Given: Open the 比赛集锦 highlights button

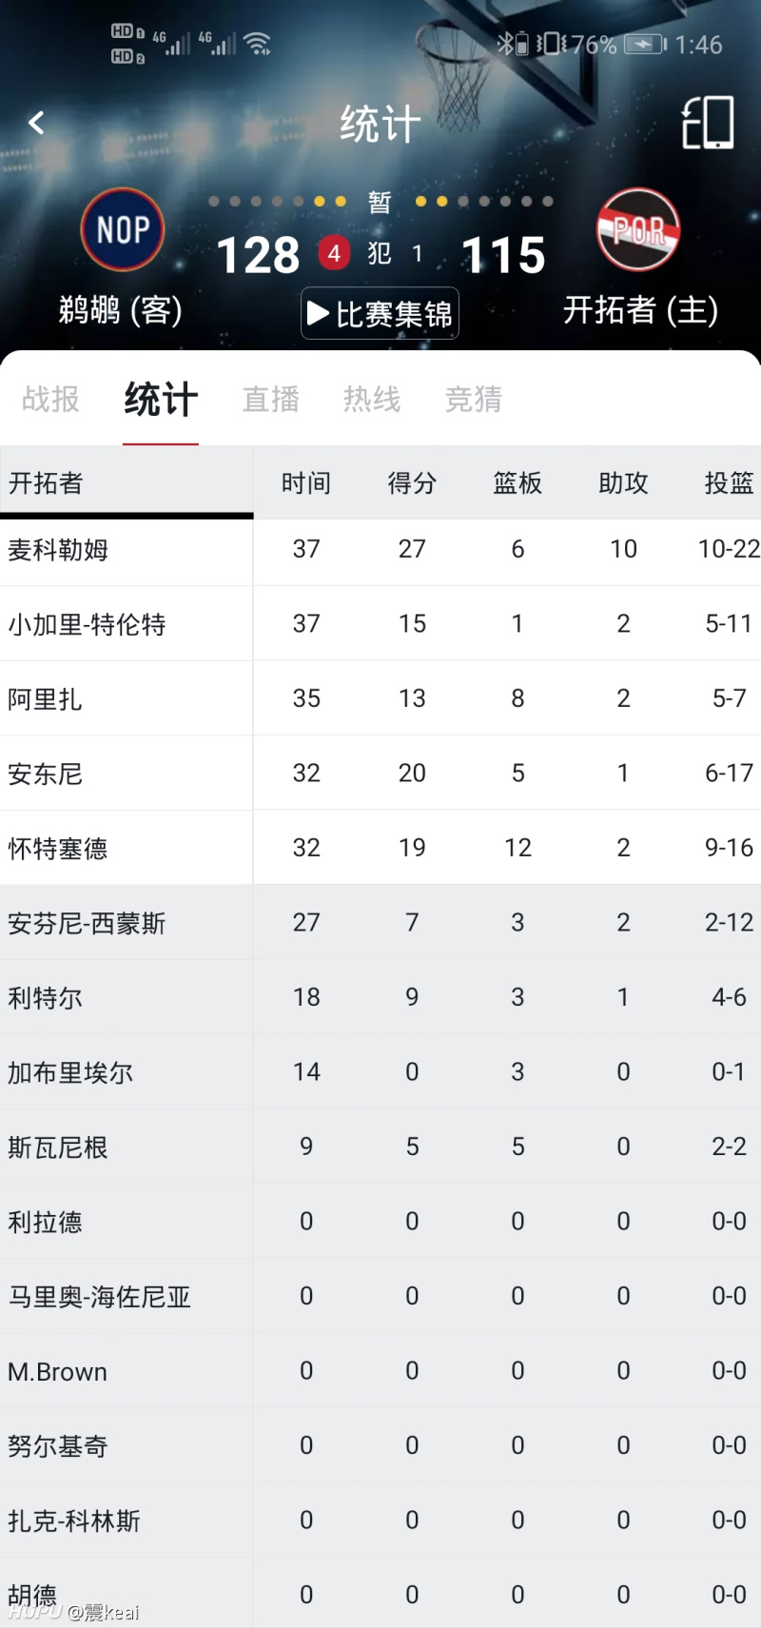Looking at the screenshot, I should pyautogui.click(x=380, y=313).
